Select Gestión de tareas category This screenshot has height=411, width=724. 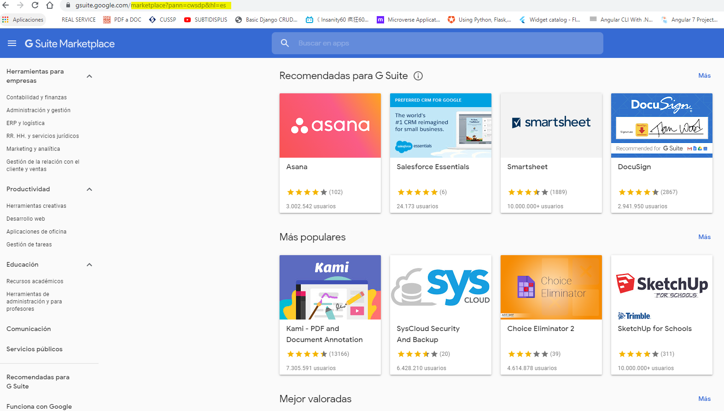29,245
